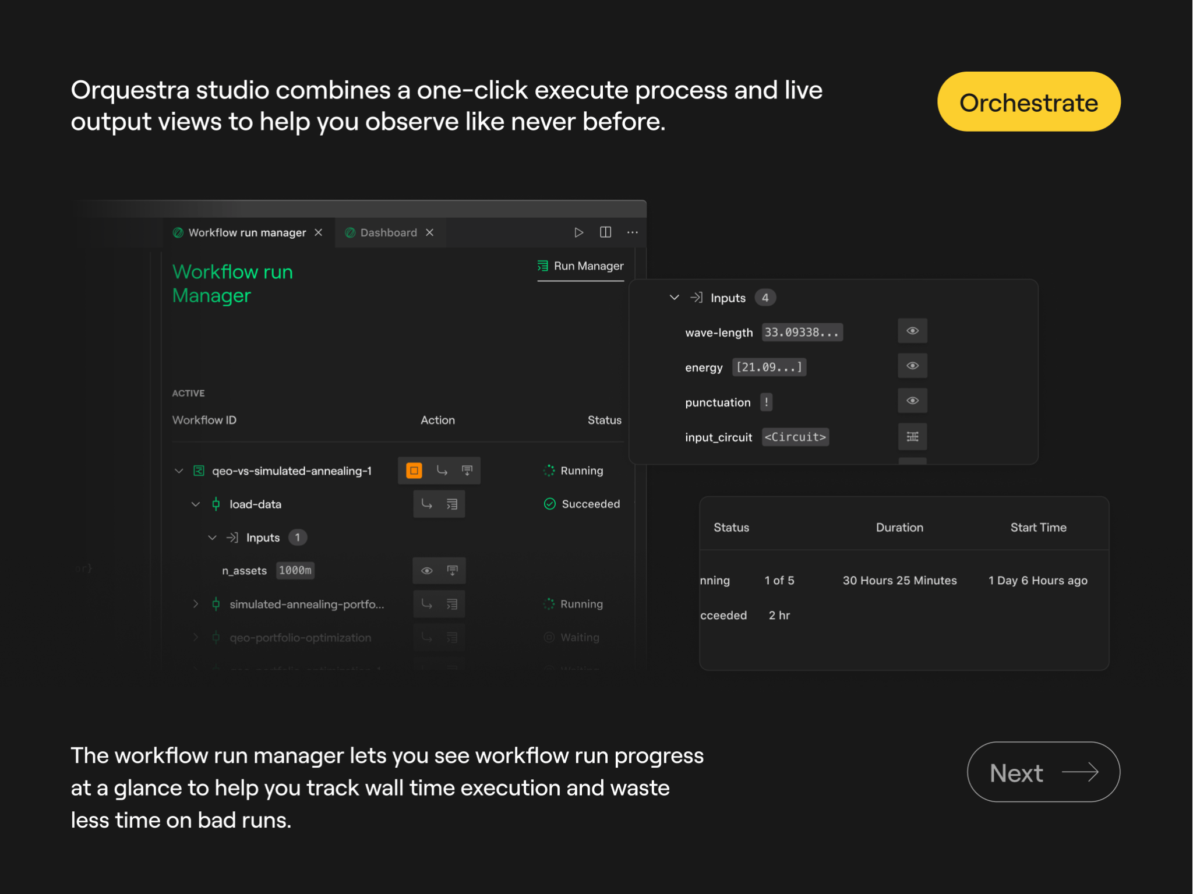Toggle eye preview for energy
This screenshot has height=894, width=1193.
pos(913,366)
